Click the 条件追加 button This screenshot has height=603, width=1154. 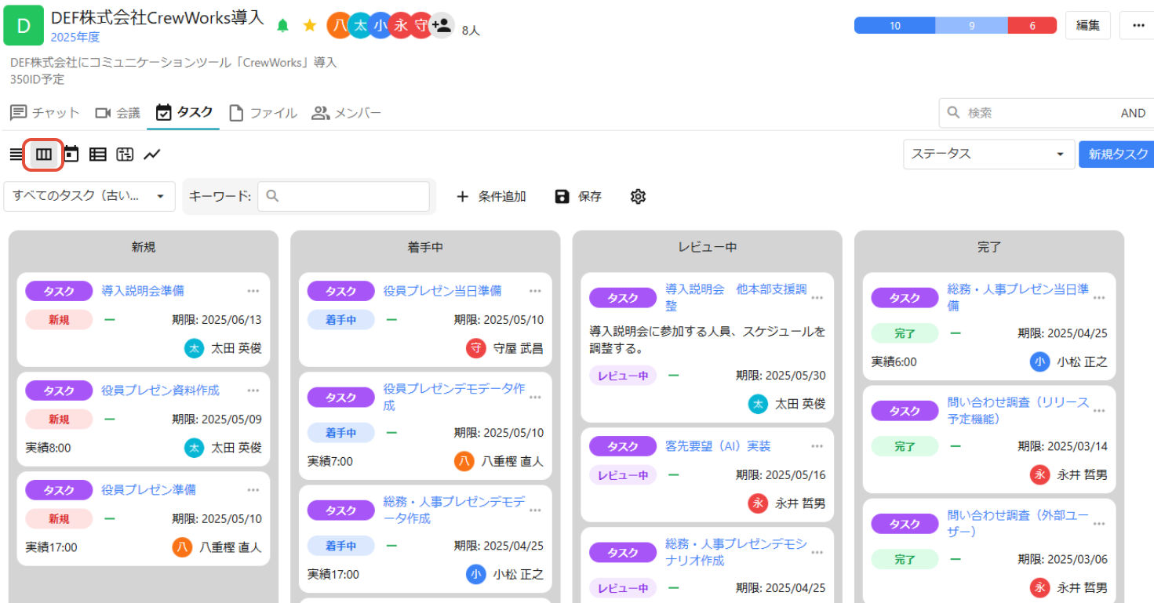[491, 196]
